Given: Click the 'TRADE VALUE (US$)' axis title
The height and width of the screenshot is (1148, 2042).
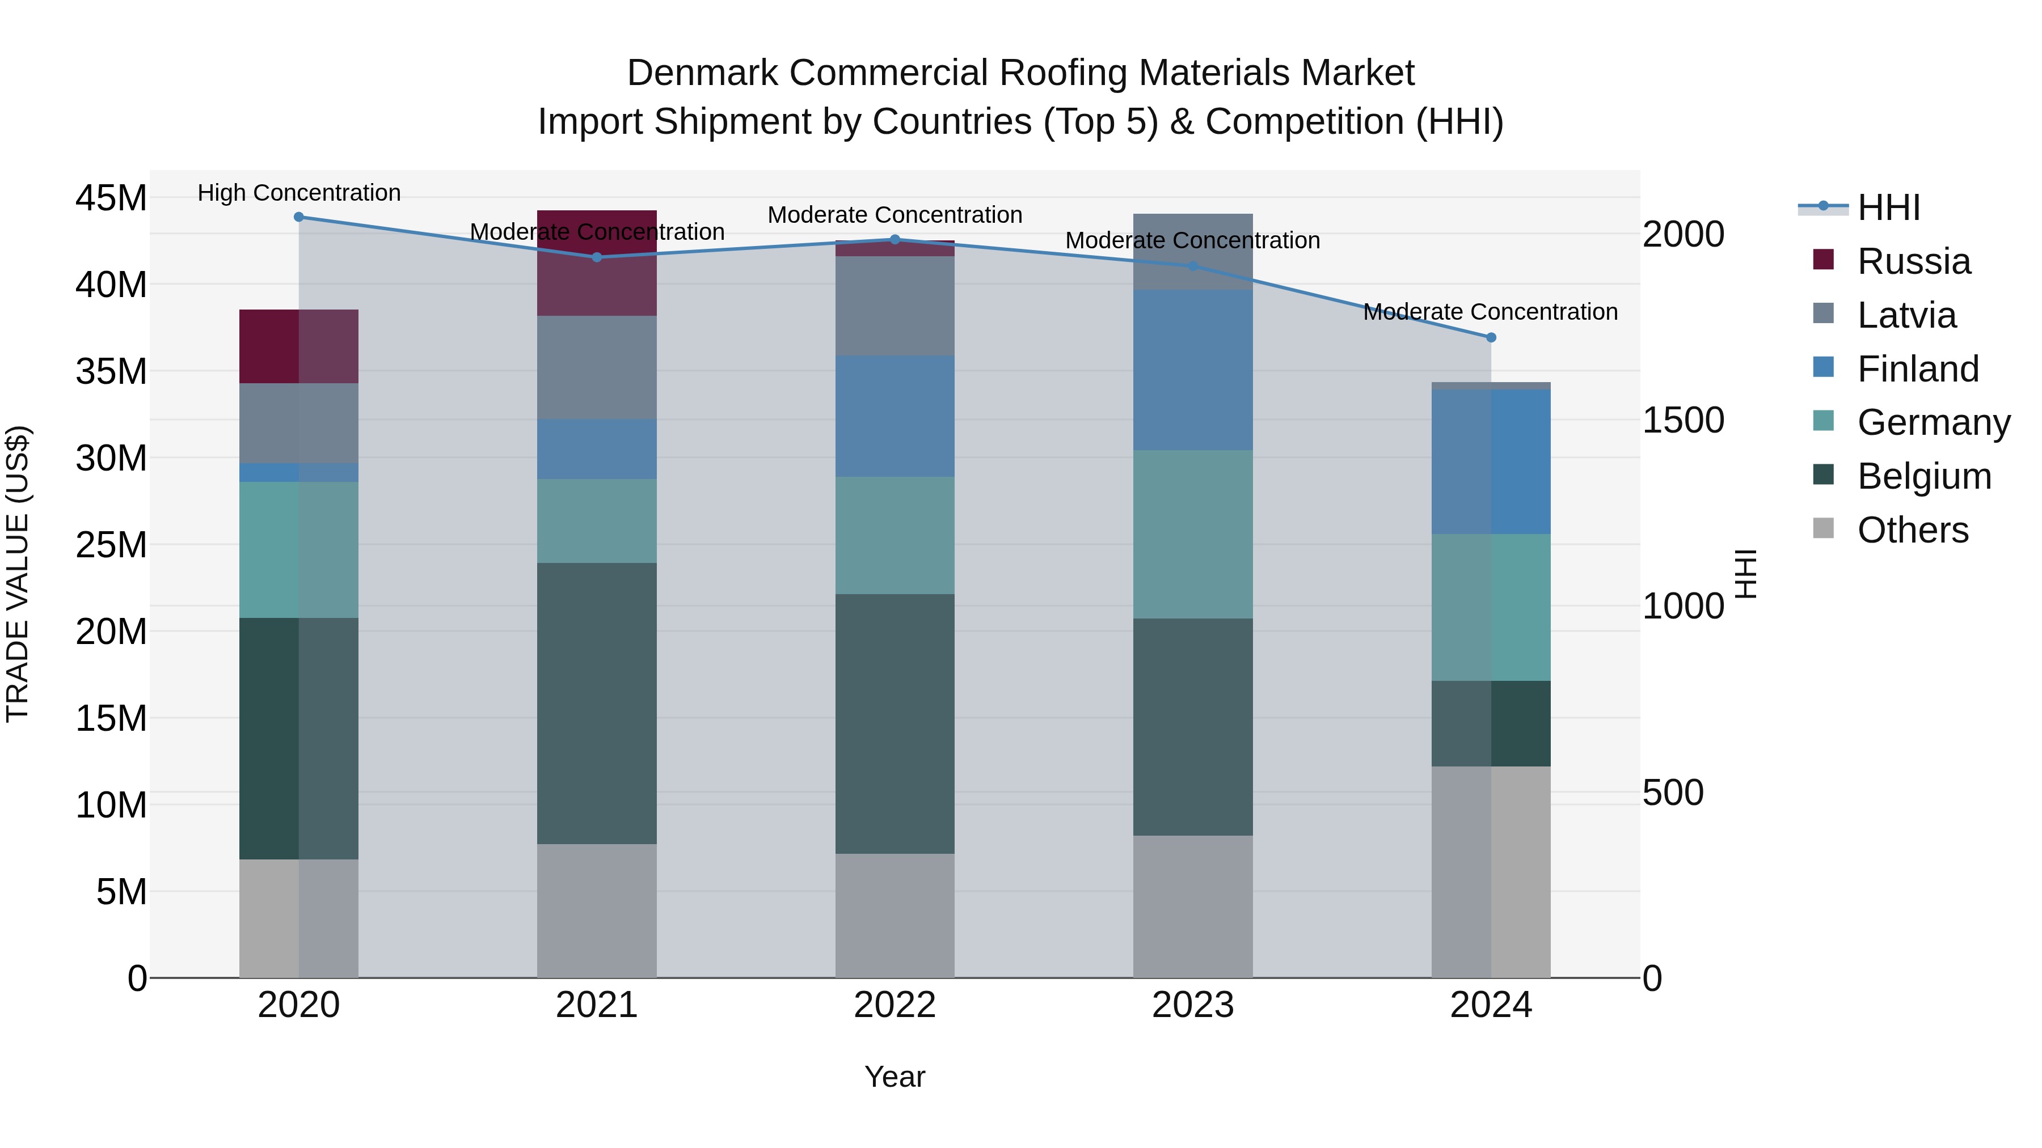Looking at the screenshot, I should tap(18, 574).
